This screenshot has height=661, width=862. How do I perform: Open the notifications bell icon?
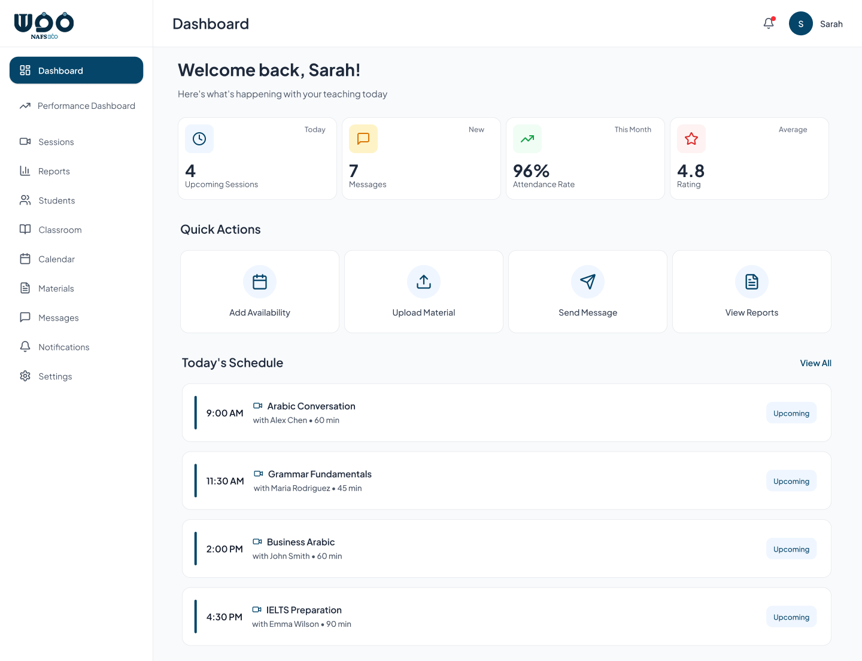click(768, 23)
